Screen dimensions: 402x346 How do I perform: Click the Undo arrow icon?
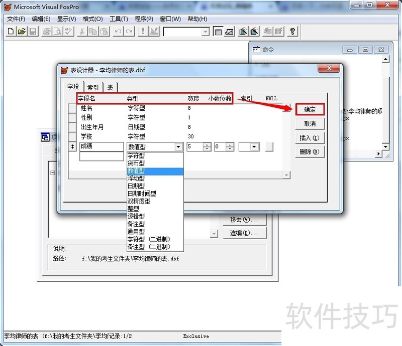(118, 32)
